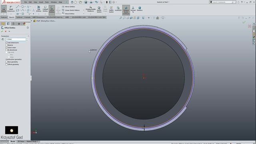Open Offset Entities help icon

(28, 28)
